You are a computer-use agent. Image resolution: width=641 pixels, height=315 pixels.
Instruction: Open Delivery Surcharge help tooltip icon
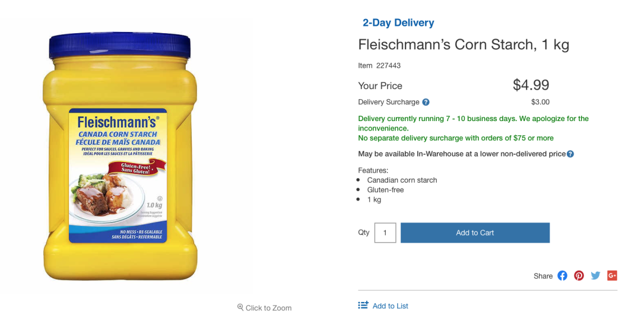click(426, 102)
